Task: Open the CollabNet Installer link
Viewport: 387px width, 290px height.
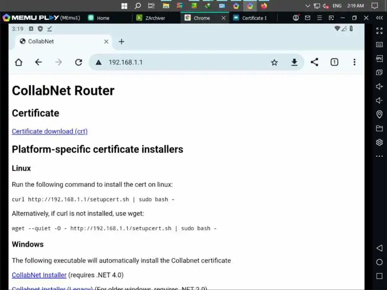Action: (x=39, y=275)
